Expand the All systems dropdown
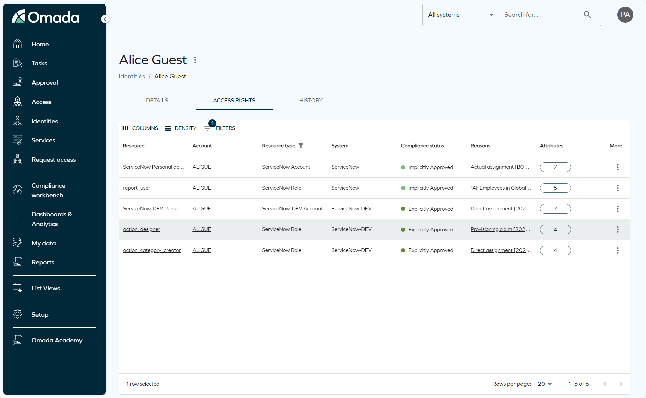Viewport: 646px width, 398px height. (x=460, y=15)
